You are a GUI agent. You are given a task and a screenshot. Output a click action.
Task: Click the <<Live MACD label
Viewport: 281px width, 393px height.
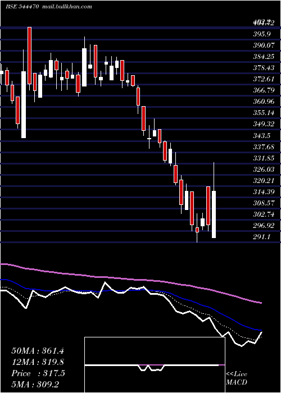click(x=237, y=378)
